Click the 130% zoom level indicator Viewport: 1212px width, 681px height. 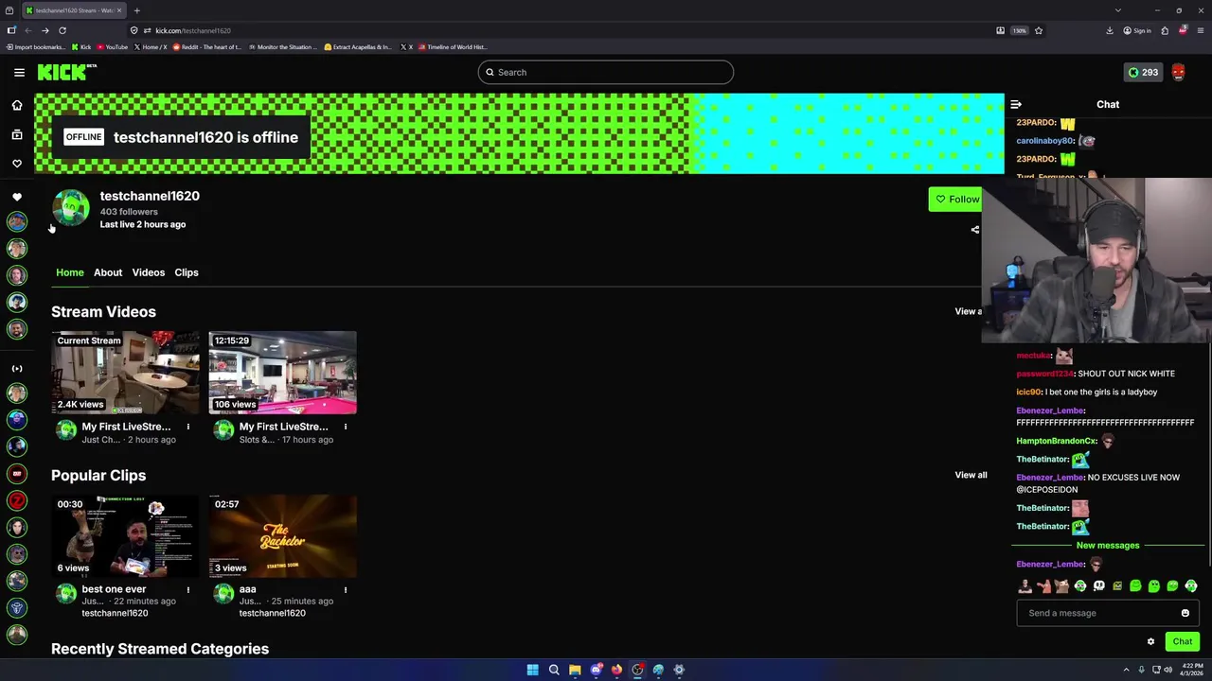1019,30
